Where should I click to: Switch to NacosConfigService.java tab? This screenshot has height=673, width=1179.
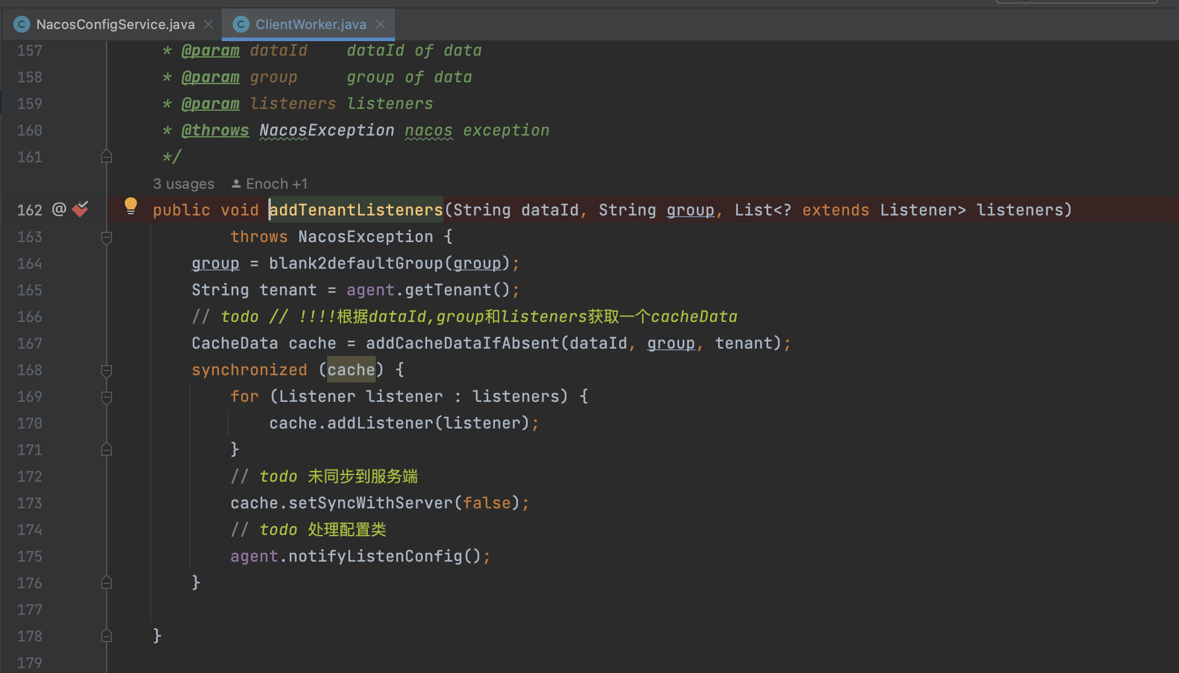click(x=115, y=24)
